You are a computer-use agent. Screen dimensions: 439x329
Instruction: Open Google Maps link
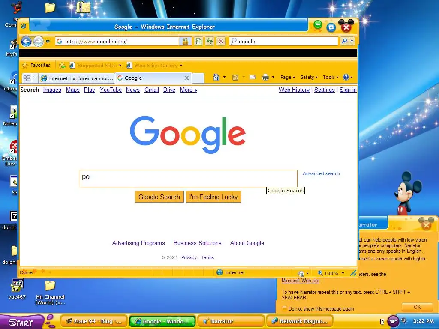tap(73, 90)
